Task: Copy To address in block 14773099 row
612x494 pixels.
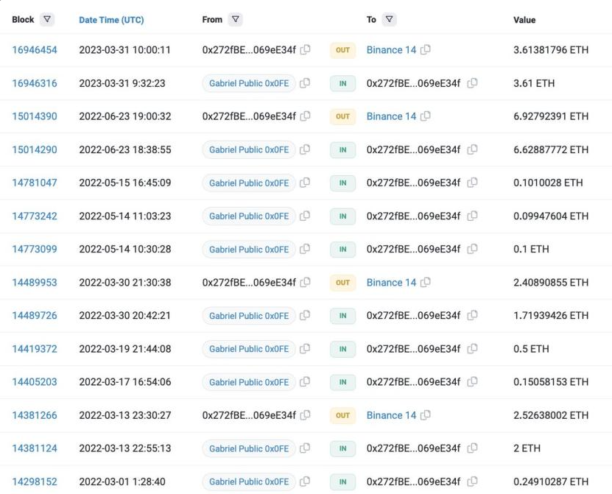Action: coord(472,249)
